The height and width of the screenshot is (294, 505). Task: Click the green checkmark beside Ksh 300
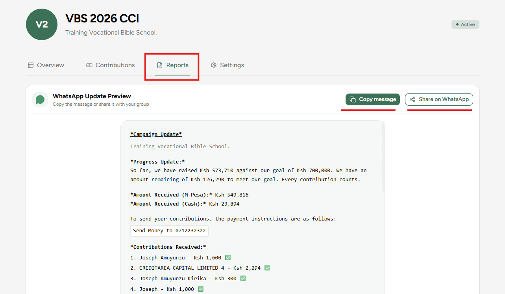(x=243, y=279)
